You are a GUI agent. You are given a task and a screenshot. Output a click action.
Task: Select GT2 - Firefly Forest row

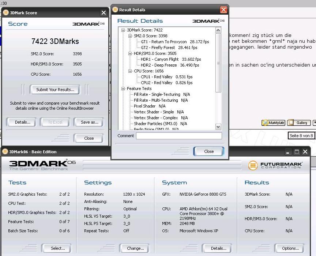click(x=169, y=48)
